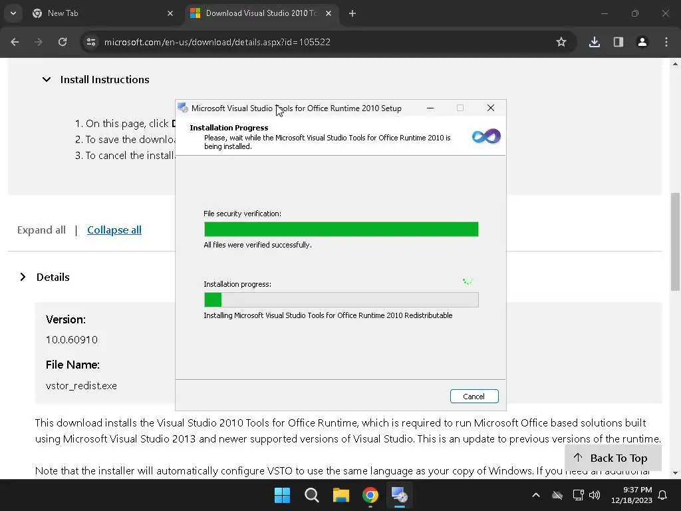Click "All files were verified successfully." text
This screenshot has width=681, height=511.
click(x=257, y=245)
